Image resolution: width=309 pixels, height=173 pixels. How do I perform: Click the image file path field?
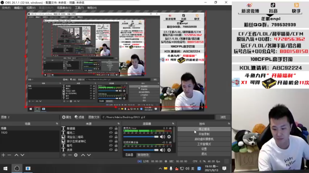tap(158, 117)
